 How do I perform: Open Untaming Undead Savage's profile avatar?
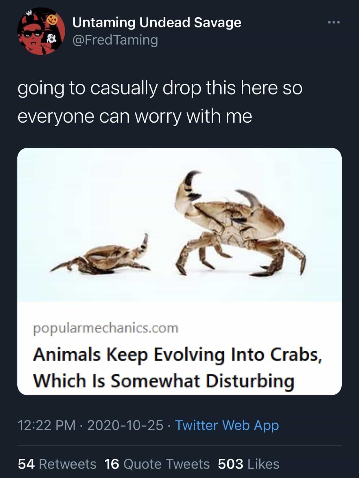tap(41, 31)
